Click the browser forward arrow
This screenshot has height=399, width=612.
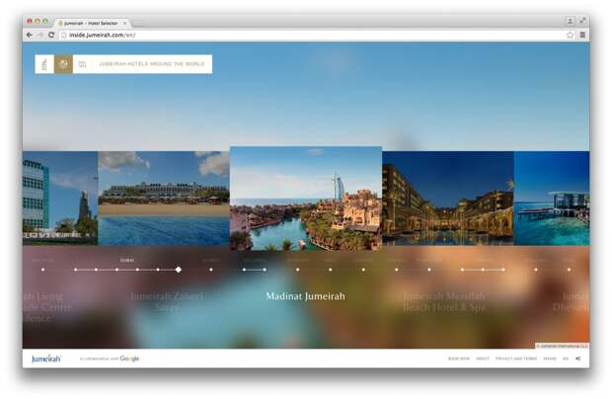(x=39, y=35)
